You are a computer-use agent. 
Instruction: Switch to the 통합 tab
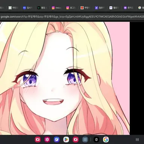click(42, 8)
